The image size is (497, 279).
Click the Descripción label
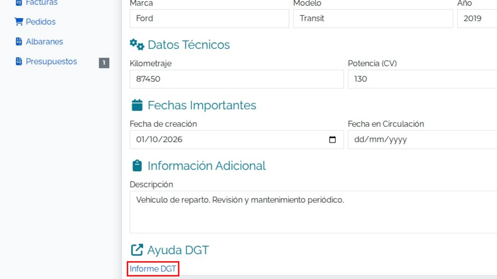click(x=151, y=184)
